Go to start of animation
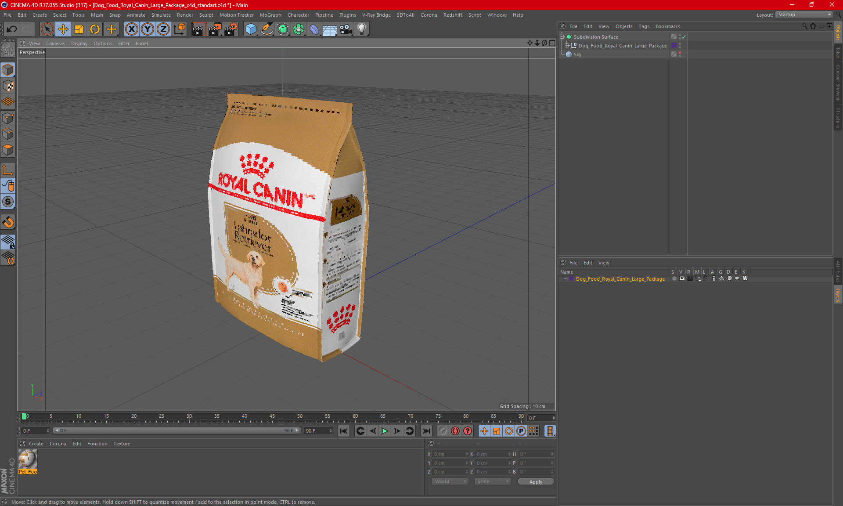The height and width of the screenshot is (506, 843). tap(343, 431)
